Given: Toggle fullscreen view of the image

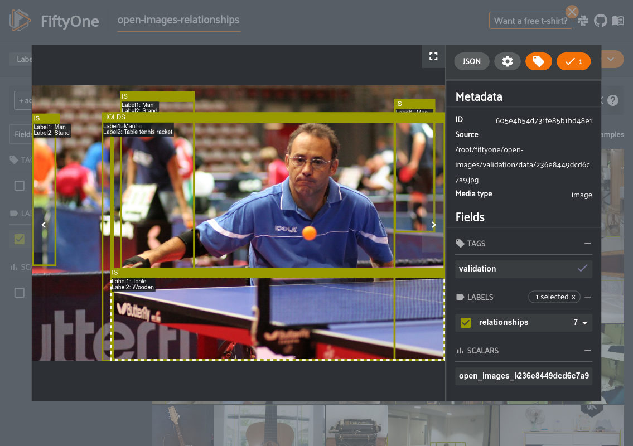Looking at the screenshot, I should click(433, 56).
